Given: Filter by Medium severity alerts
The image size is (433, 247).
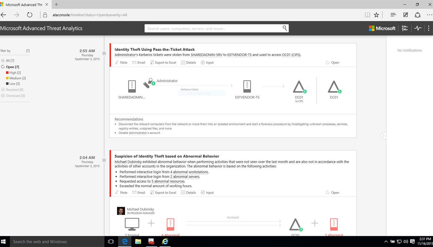Looking at the screenshot, I should coord(17,78).
